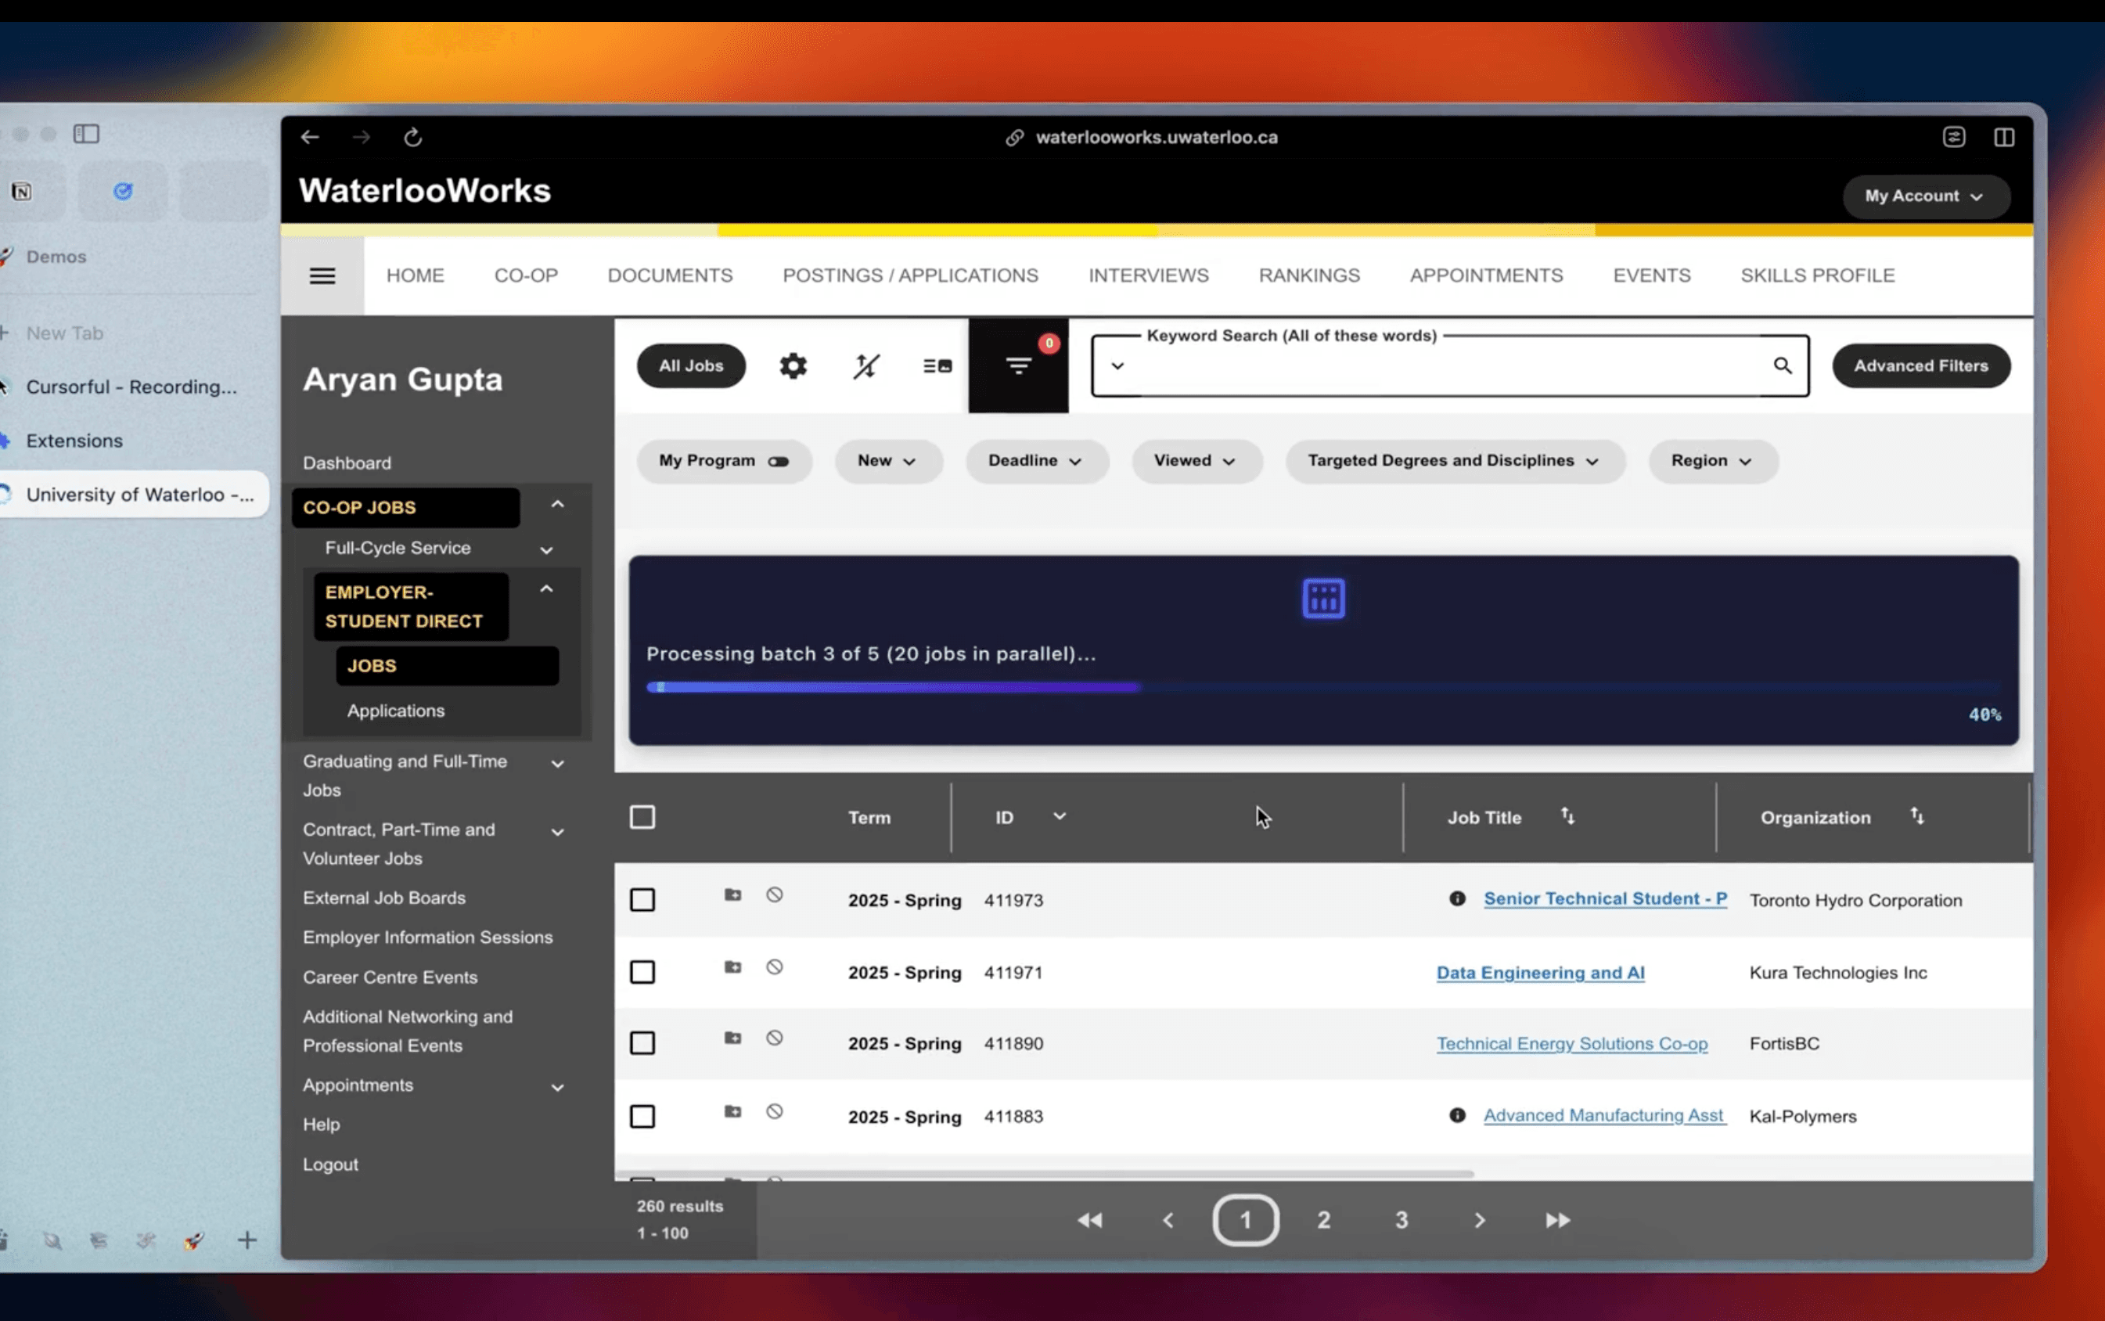Sort by Organization arrows icon
Viewport: 2105px width, 1321px height.
tap(1916, 816)
